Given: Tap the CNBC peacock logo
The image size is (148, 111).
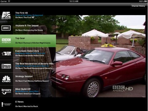Looking at the screenshot, I should click(6, 79).
